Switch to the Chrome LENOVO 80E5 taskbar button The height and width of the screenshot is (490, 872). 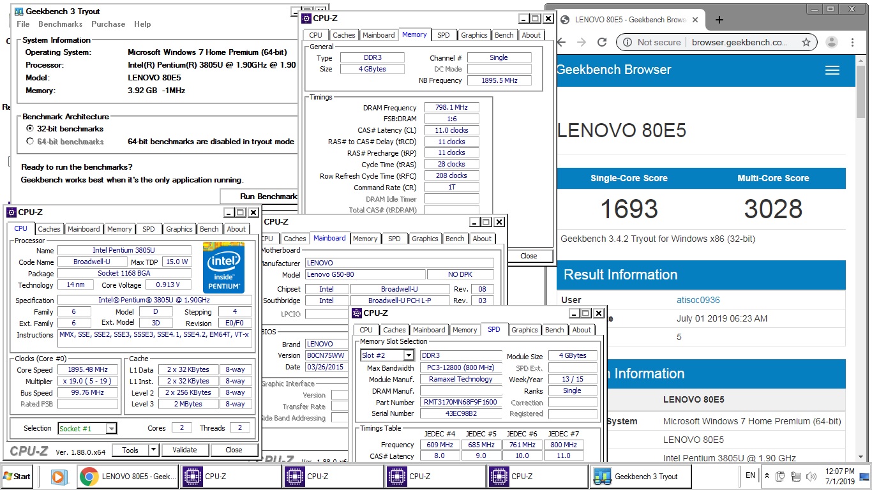pyautogui.click(x=127, y=476)
